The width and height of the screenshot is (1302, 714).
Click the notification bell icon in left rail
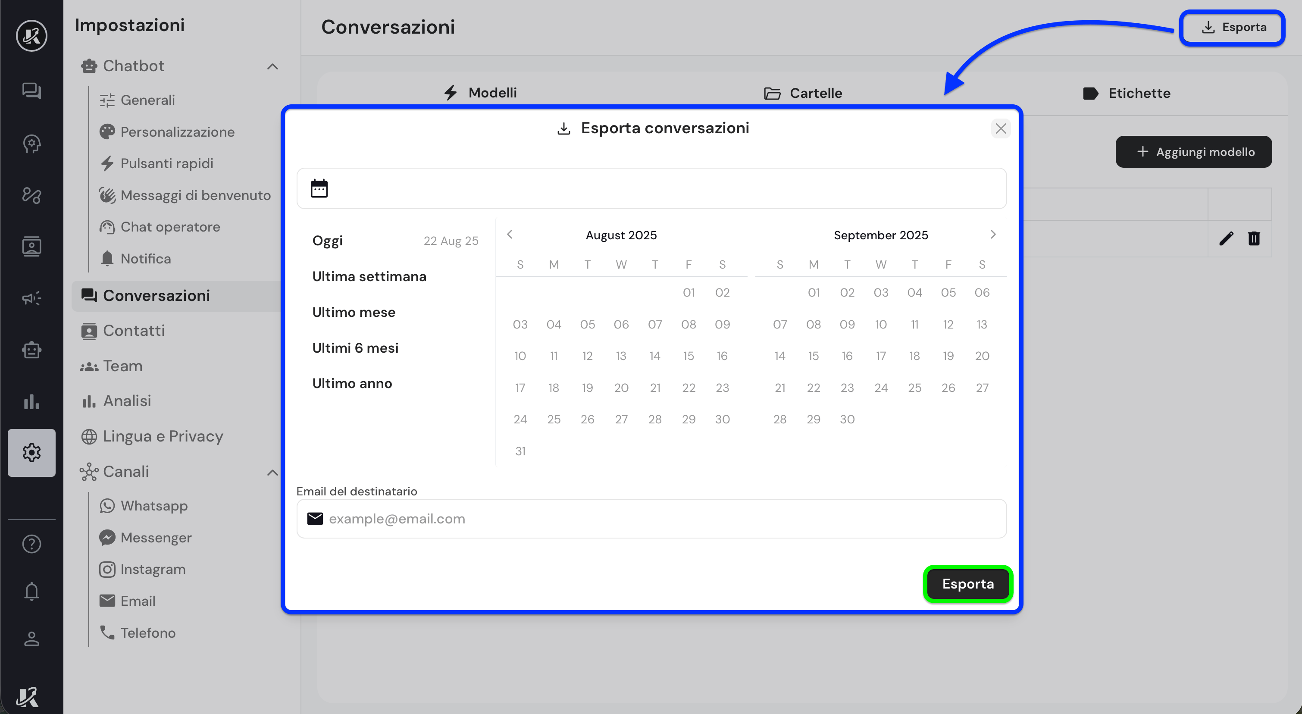pos(31,591)
